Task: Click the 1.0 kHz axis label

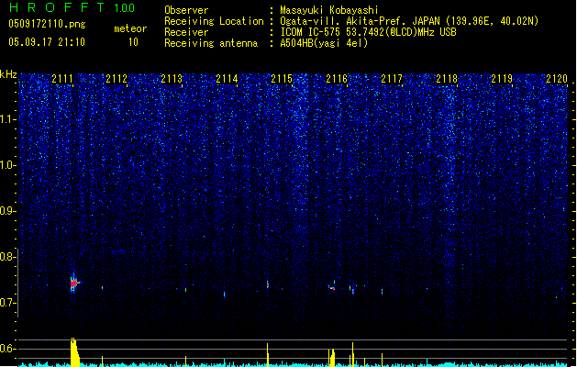Action: pos(7,165)
